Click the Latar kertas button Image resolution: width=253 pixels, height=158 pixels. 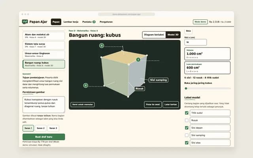tap(170, 104)
